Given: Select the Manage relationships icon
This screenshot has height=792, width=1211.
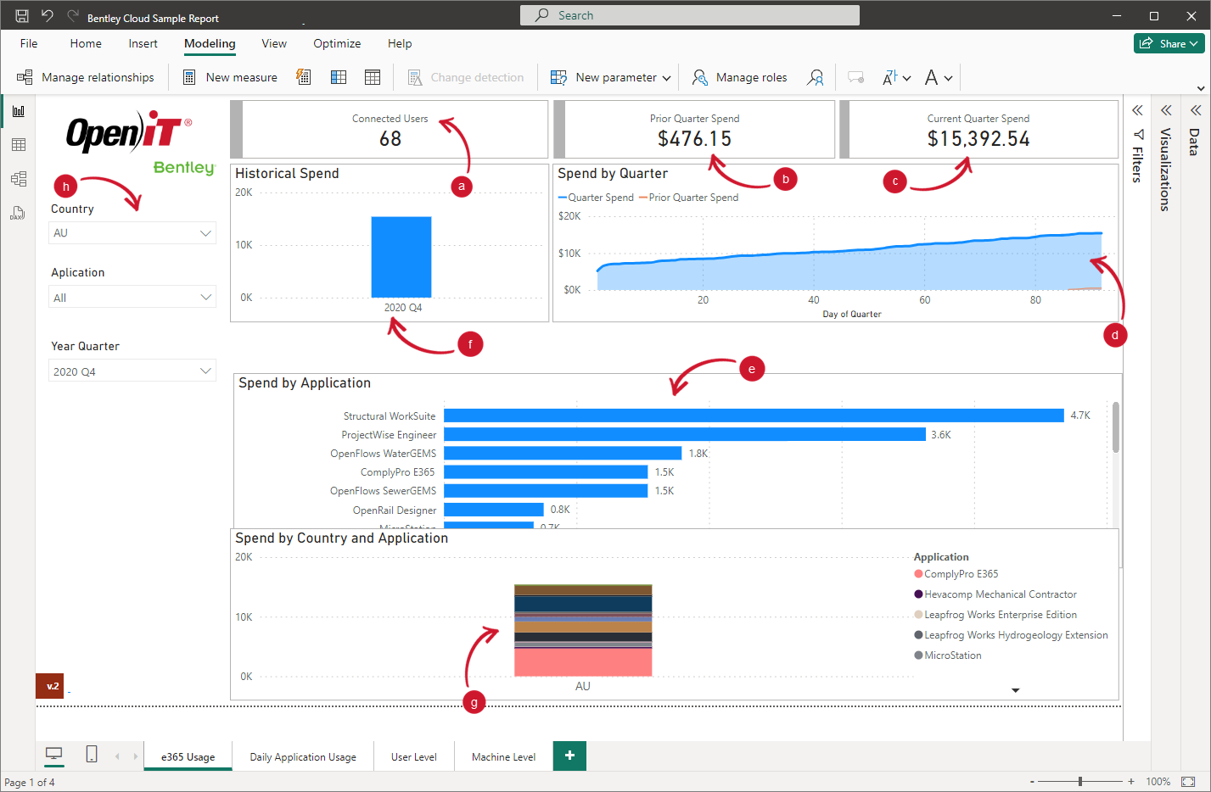Looking at the screenshot, I should pos(25,77).
